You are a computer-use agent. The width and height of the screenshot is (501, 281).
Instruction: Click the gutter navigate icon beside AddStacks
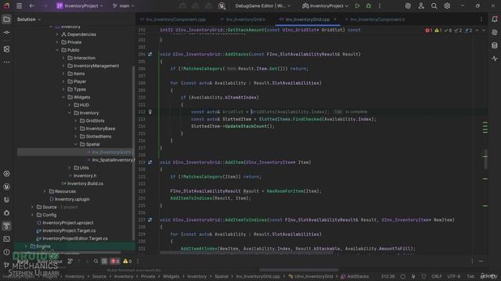(150, 55)
